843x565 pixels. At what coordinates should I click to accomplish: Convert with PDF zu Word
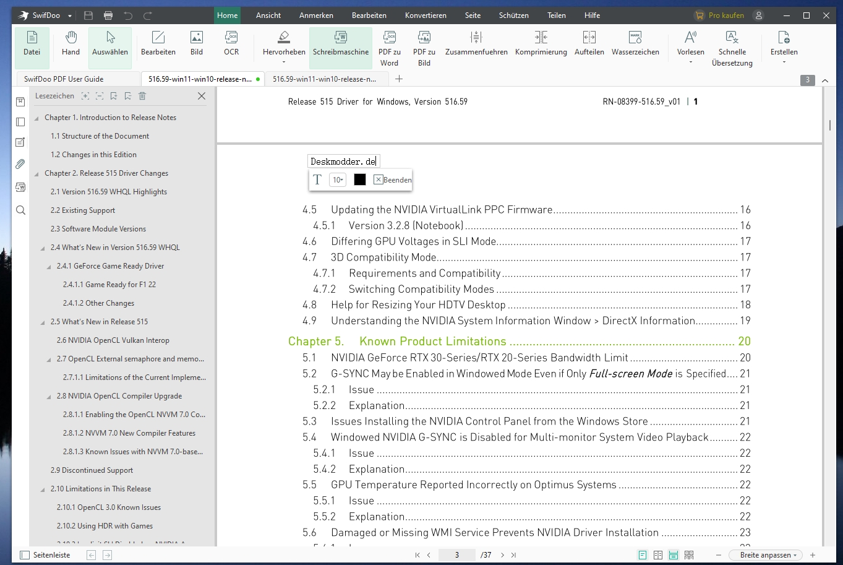[390, 48]
